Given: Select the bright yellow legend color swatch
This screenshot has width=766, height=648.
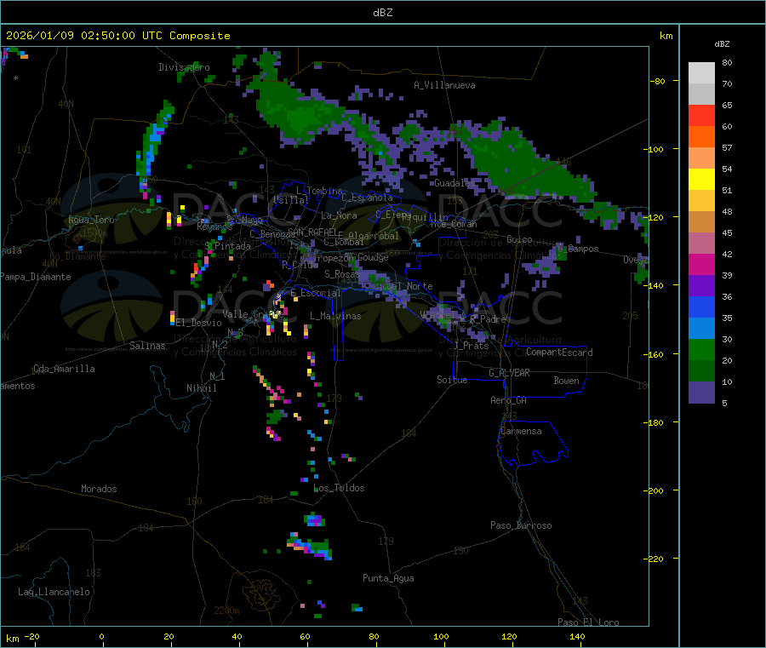Looking at the screenshot, I should 701,179.
